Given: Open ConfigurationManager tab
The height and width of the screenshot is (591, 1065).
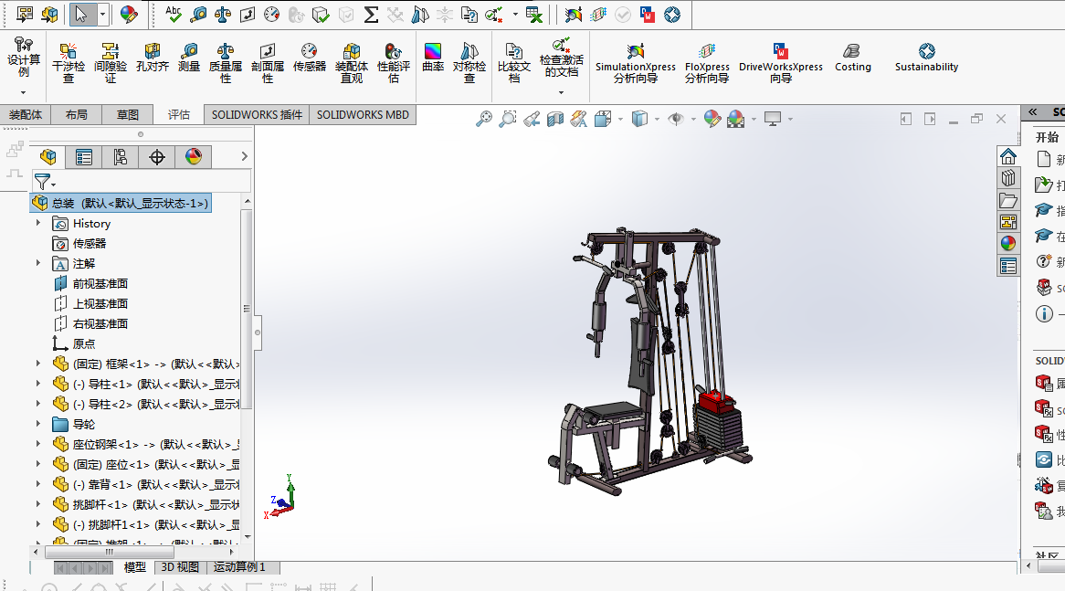Looking at the screenshot, I should (121, 157).
